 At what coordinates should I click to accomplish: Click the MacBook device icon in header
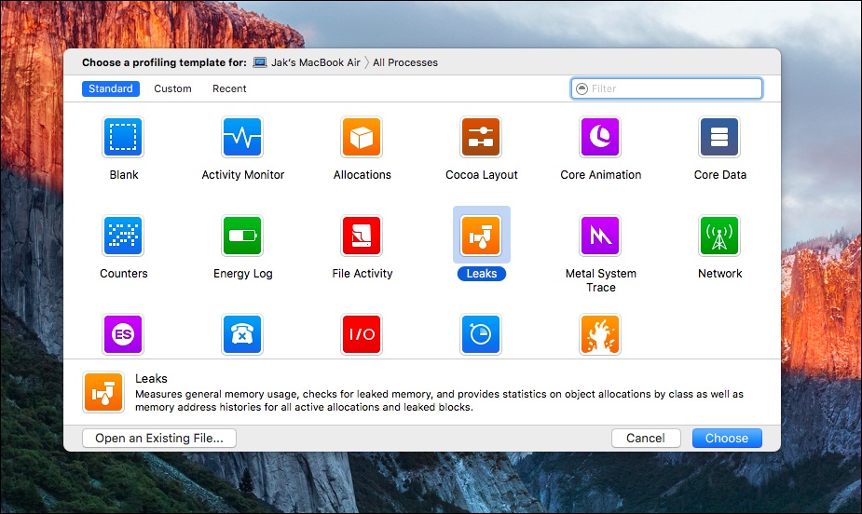[259, 62]
